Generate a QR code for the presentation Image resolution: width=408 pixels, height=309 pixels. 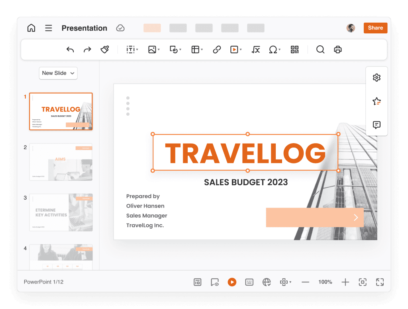295,49
